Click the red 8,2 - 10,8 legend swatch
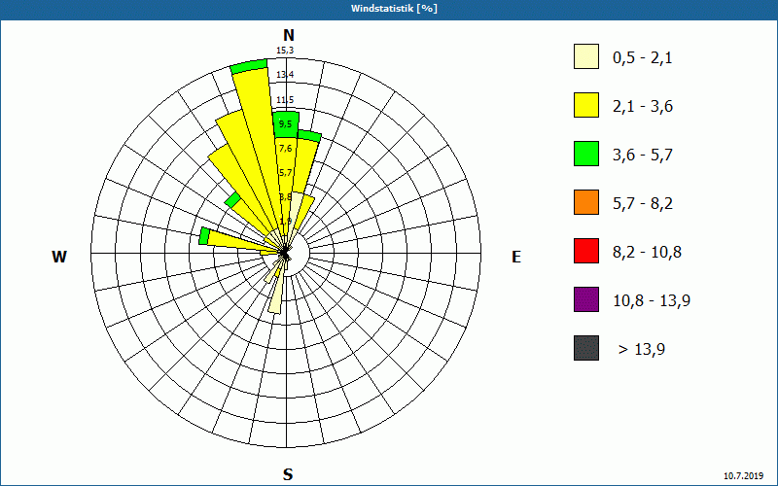The width and height of the screenshot is (778, 486). 586,251
